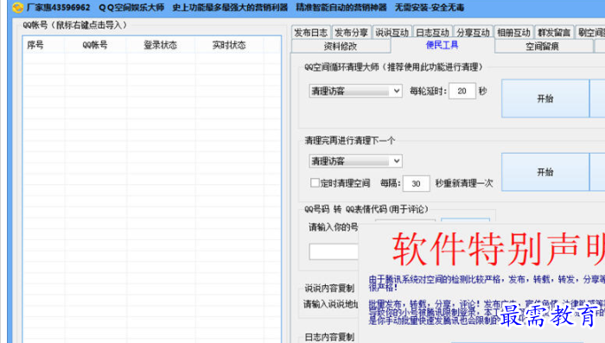605x343 pixels.
Task: Switch to the 发布分享 tab
Action: 351,33
